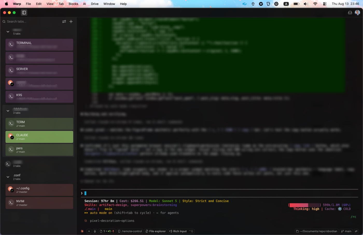Click the volume icon in menu bar
The width and height of the screenshot is (363, 235).
pyautogui.click(x=306, y=4)
